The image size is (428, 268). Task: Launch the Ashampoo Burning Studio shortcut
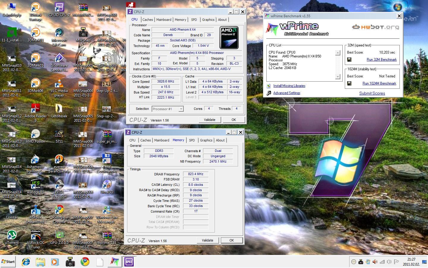35,163
